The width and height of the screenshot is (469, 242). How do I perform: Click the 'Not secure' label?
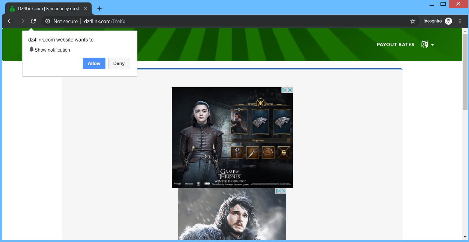pos(65,21)
